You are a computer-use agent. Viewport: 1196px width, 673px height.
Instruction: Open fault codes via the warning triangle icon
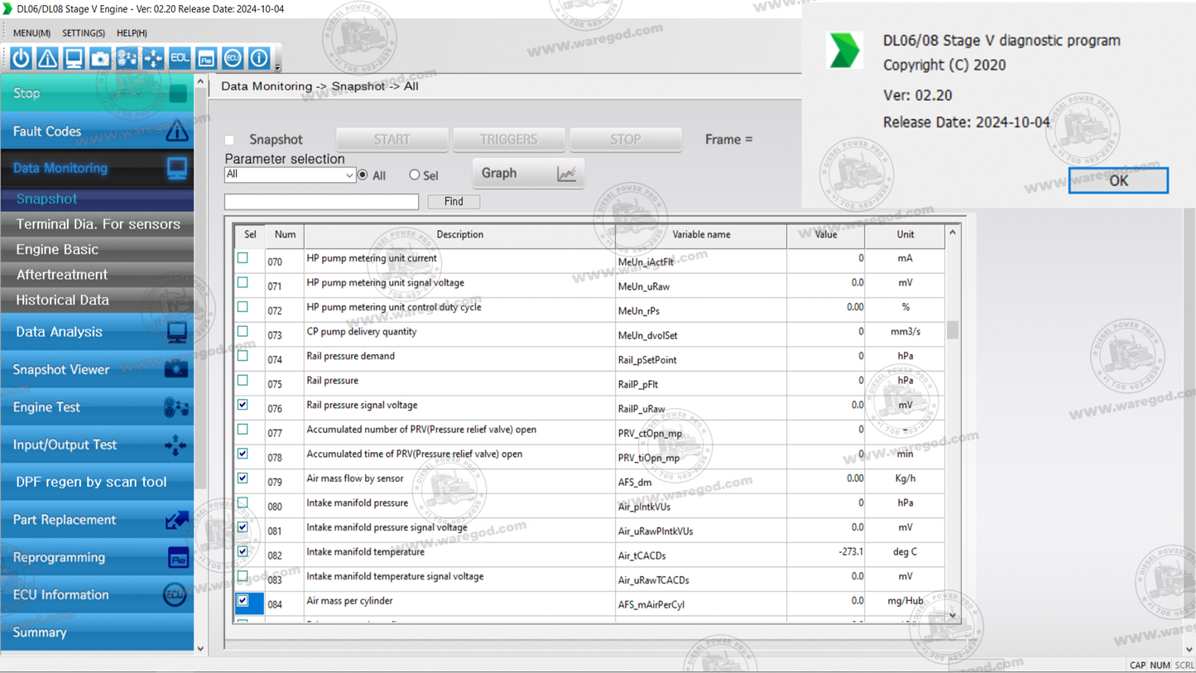46,58
